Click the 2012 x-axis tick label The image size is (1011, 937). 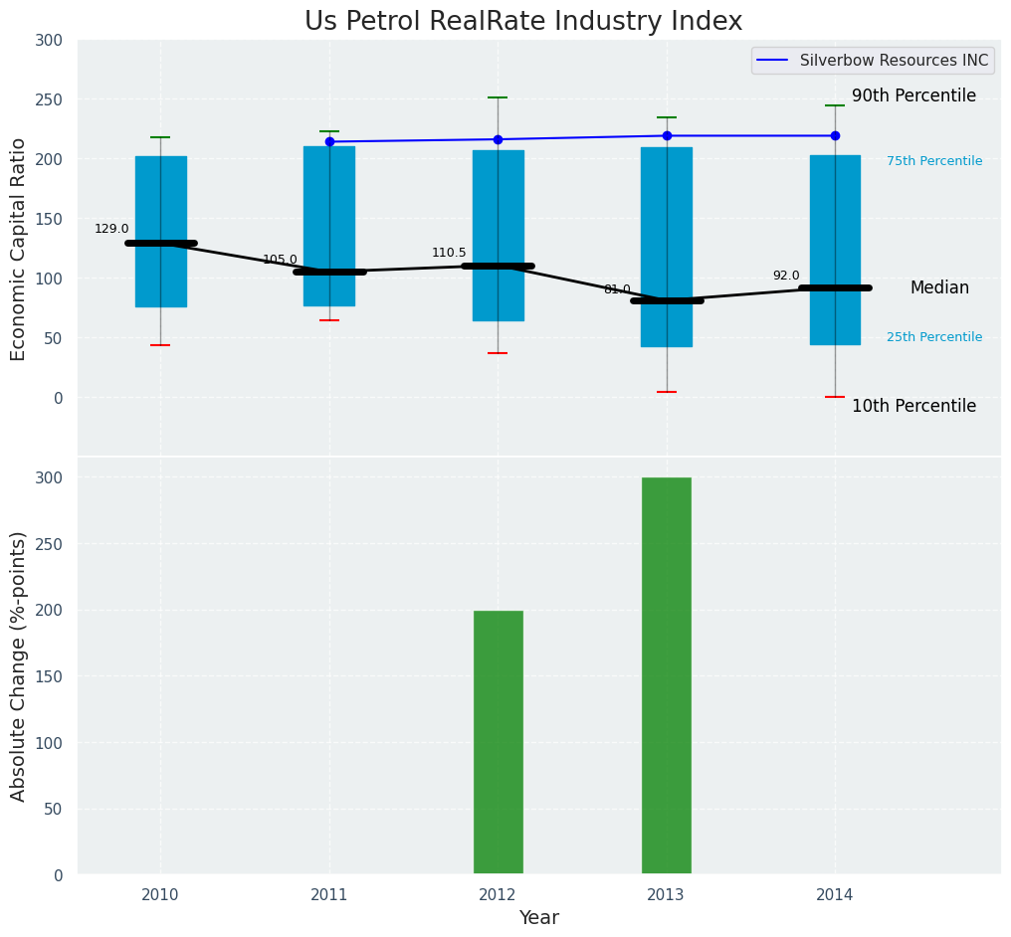pos(498,895)
